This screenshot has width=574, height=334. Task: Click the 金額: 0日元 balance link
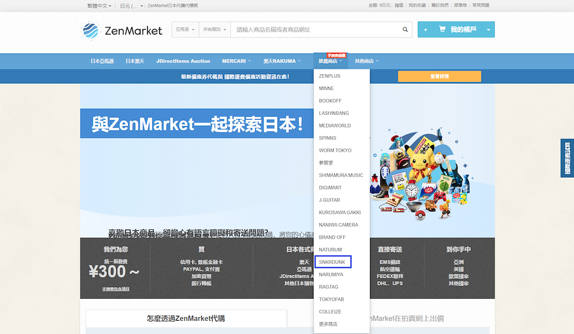point(379,5)
